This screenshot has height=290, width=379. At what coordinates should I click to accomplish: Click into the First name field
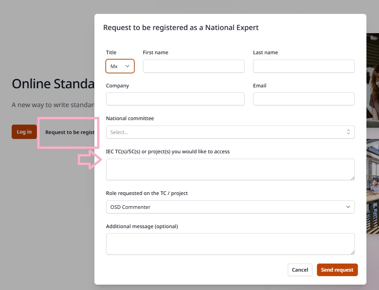point(193,66)
